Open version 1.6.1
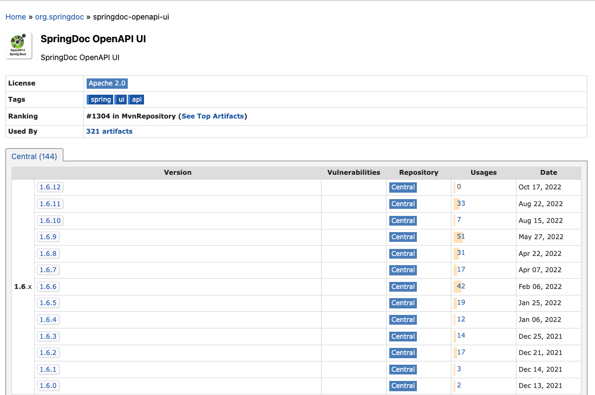The width and height of the screenshot is (595, 395). [48, 369]
